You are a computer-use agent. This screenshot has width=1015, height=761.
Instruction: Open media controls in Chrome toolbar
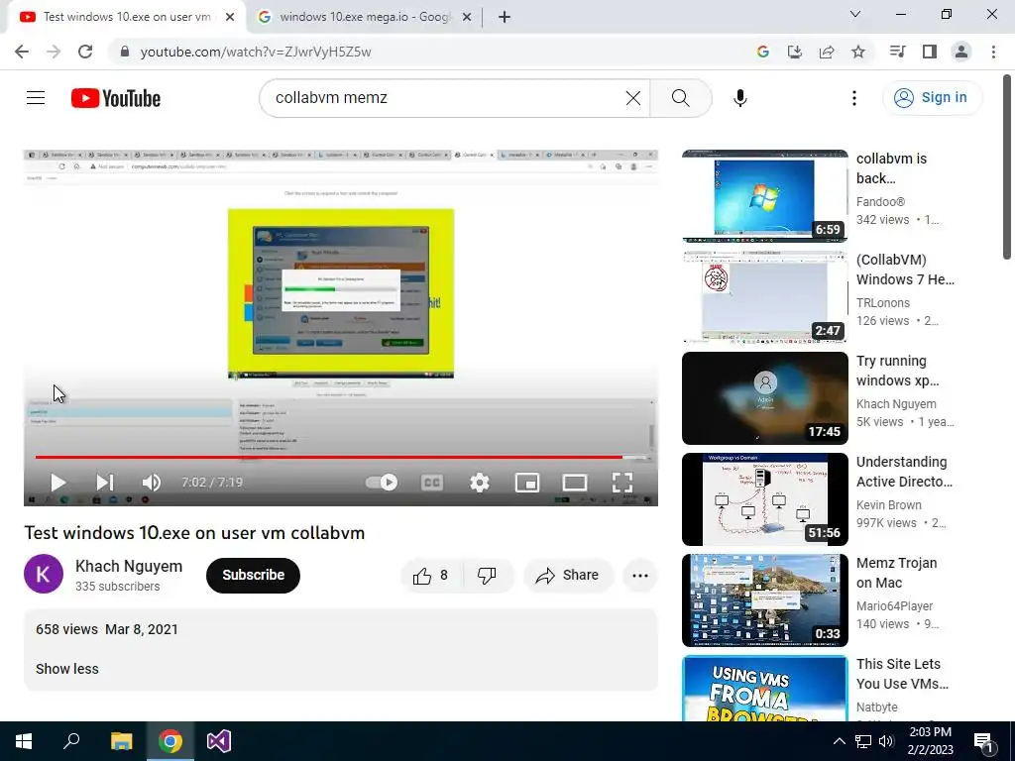897,52
